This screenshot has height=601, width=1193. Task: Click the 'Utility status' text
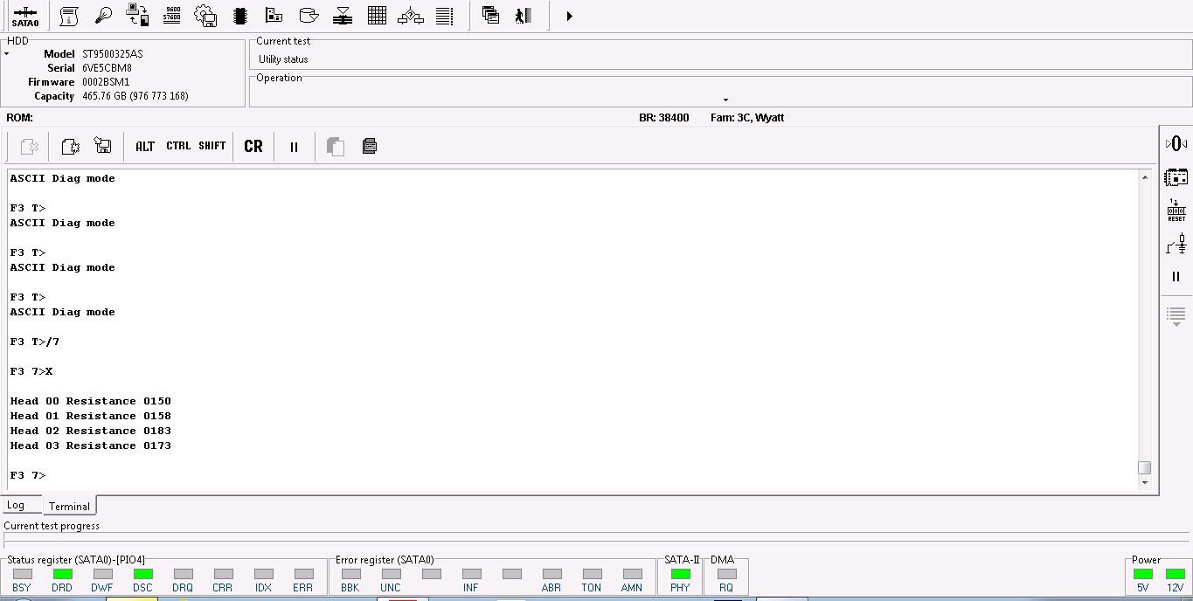(283, 59)
